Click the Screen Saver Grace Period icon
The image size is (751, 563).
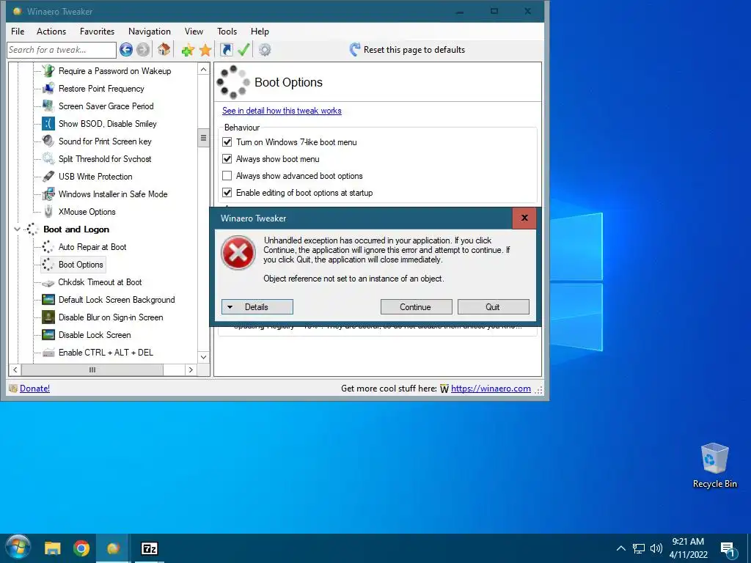(x=48, y=106)
